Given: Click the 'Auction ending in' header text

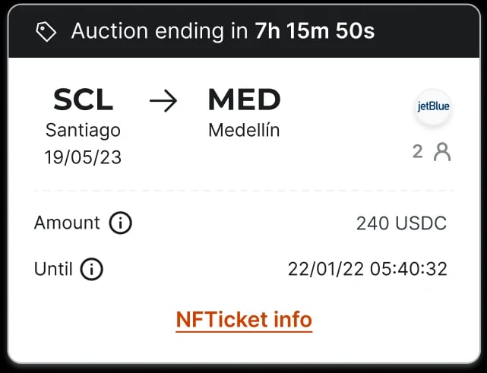Looking at the screenshot, I should 160,31.
